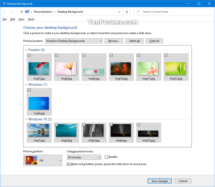Open the address bar history dropdown
215x187 pixels.
[119, 12]
